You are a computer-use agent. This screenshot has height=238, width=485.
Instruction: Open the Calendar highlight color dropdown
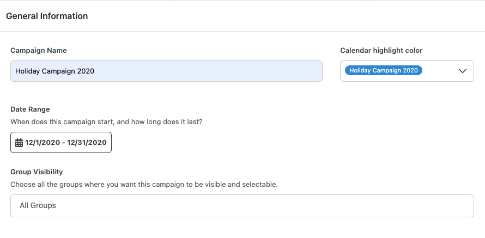(407, 71)
